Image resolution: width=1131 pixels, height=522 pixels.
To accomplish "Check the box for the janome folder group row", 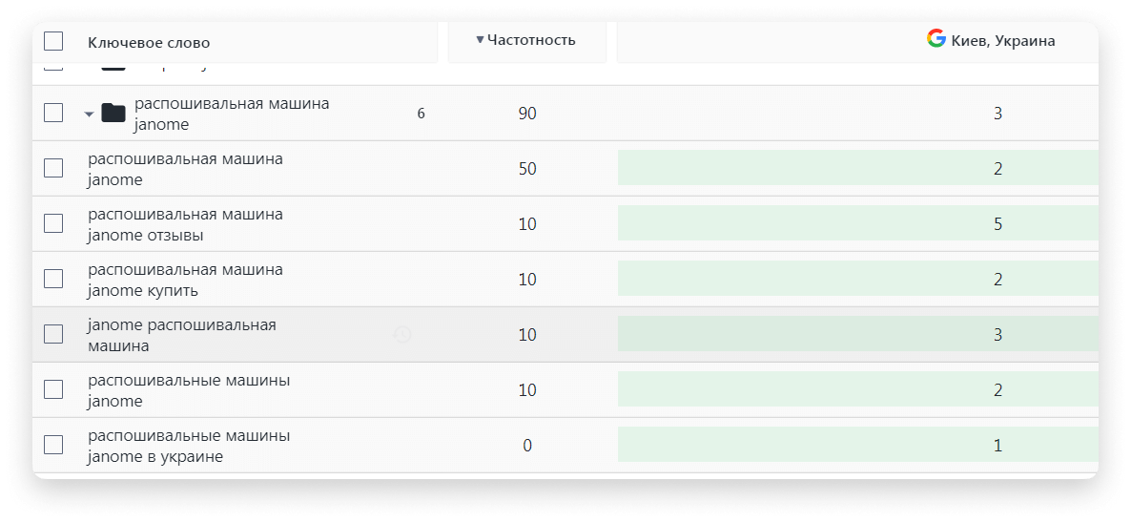I will pos(53,113).
